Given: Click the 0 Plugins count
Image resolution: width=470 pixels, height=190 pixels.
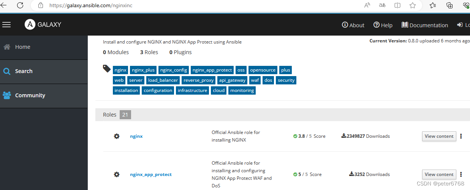Looking at the screenshot, I should 180,52.
